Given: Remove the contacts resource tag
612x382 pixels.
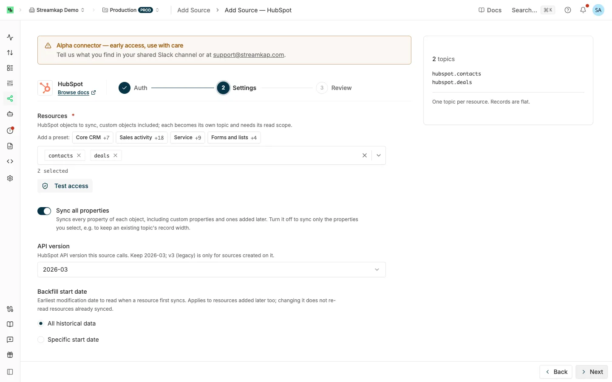Looking at the screenshot, I should 79,155.
